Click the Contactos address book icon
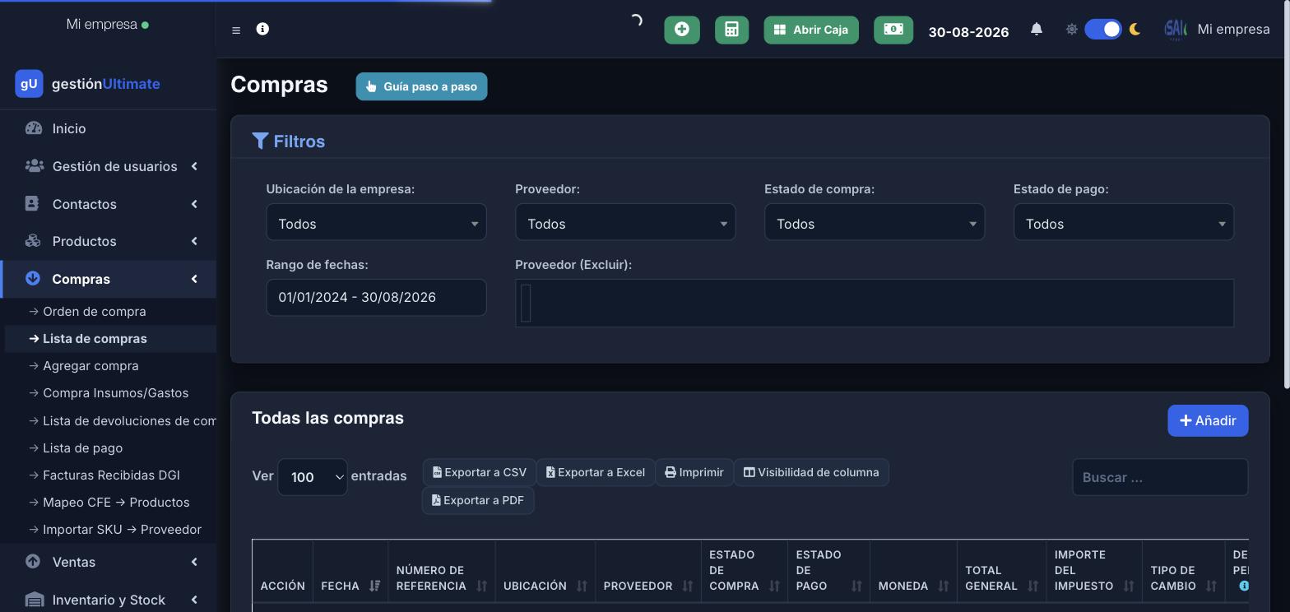 [x=32, y=204]
